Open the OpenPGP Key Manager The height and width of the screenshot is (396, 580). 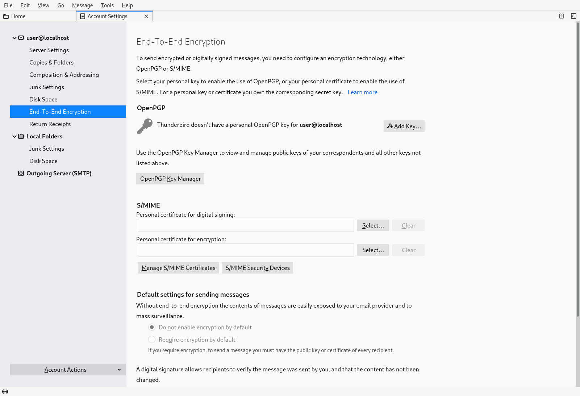click(x=170, y=179)
